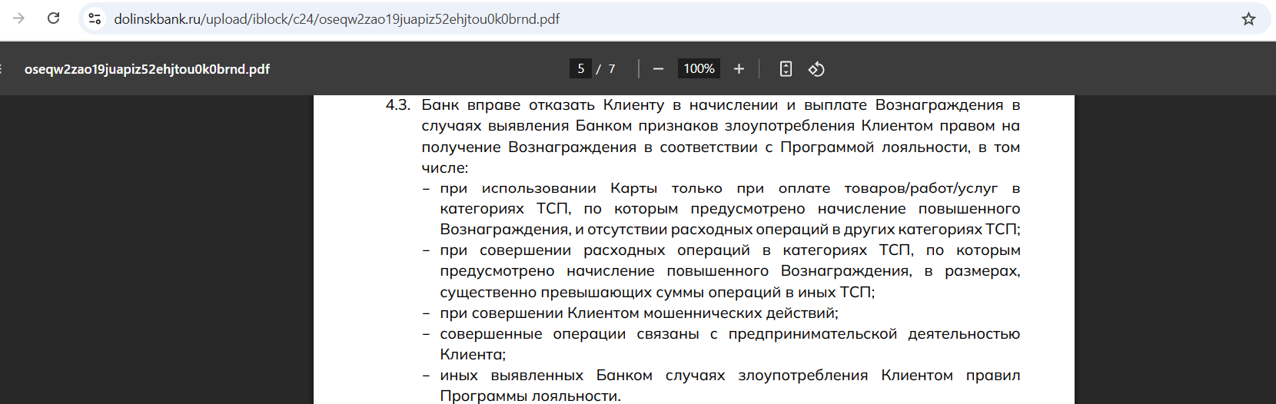Click the line starting 'Банк вправе отказать Клиенту'
The height and width of the screenshot is (404, 1276).
[721, 105]
